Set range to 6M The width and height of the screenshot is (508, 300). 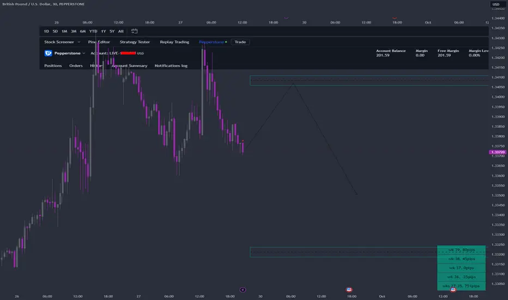tap(83, 31)
